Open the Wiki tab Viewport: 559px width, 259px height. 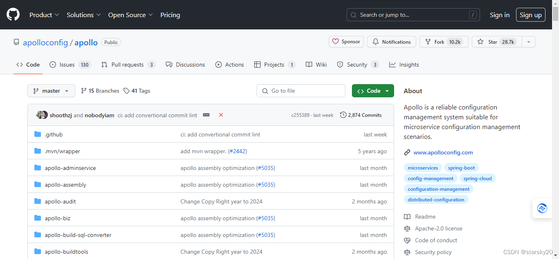(316, 65)
